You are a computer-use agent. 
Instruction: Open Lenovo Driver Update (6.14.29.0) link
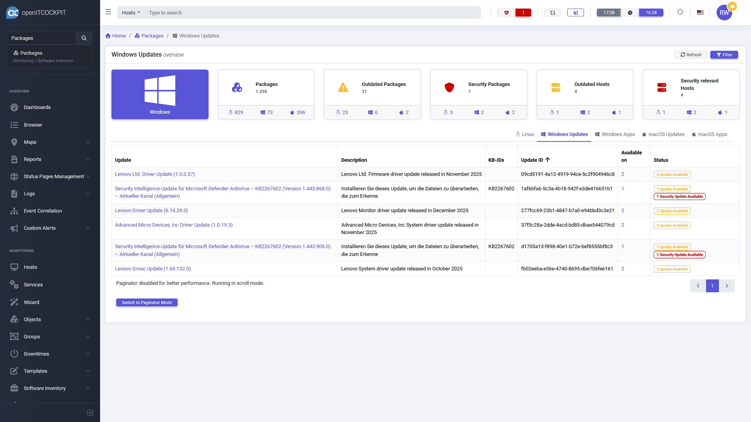(x=151, y=210)
